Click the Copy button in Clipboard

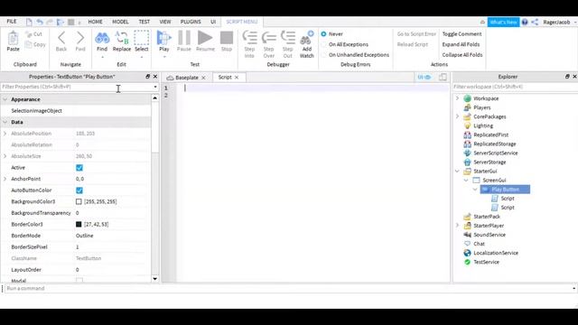[x=35, y=44]
